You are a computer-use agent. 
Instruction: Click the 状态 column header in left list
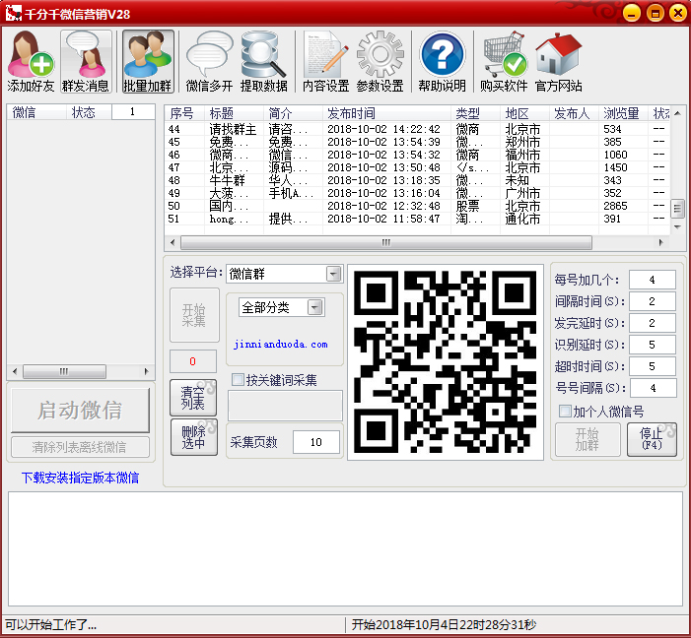[89, 112]
